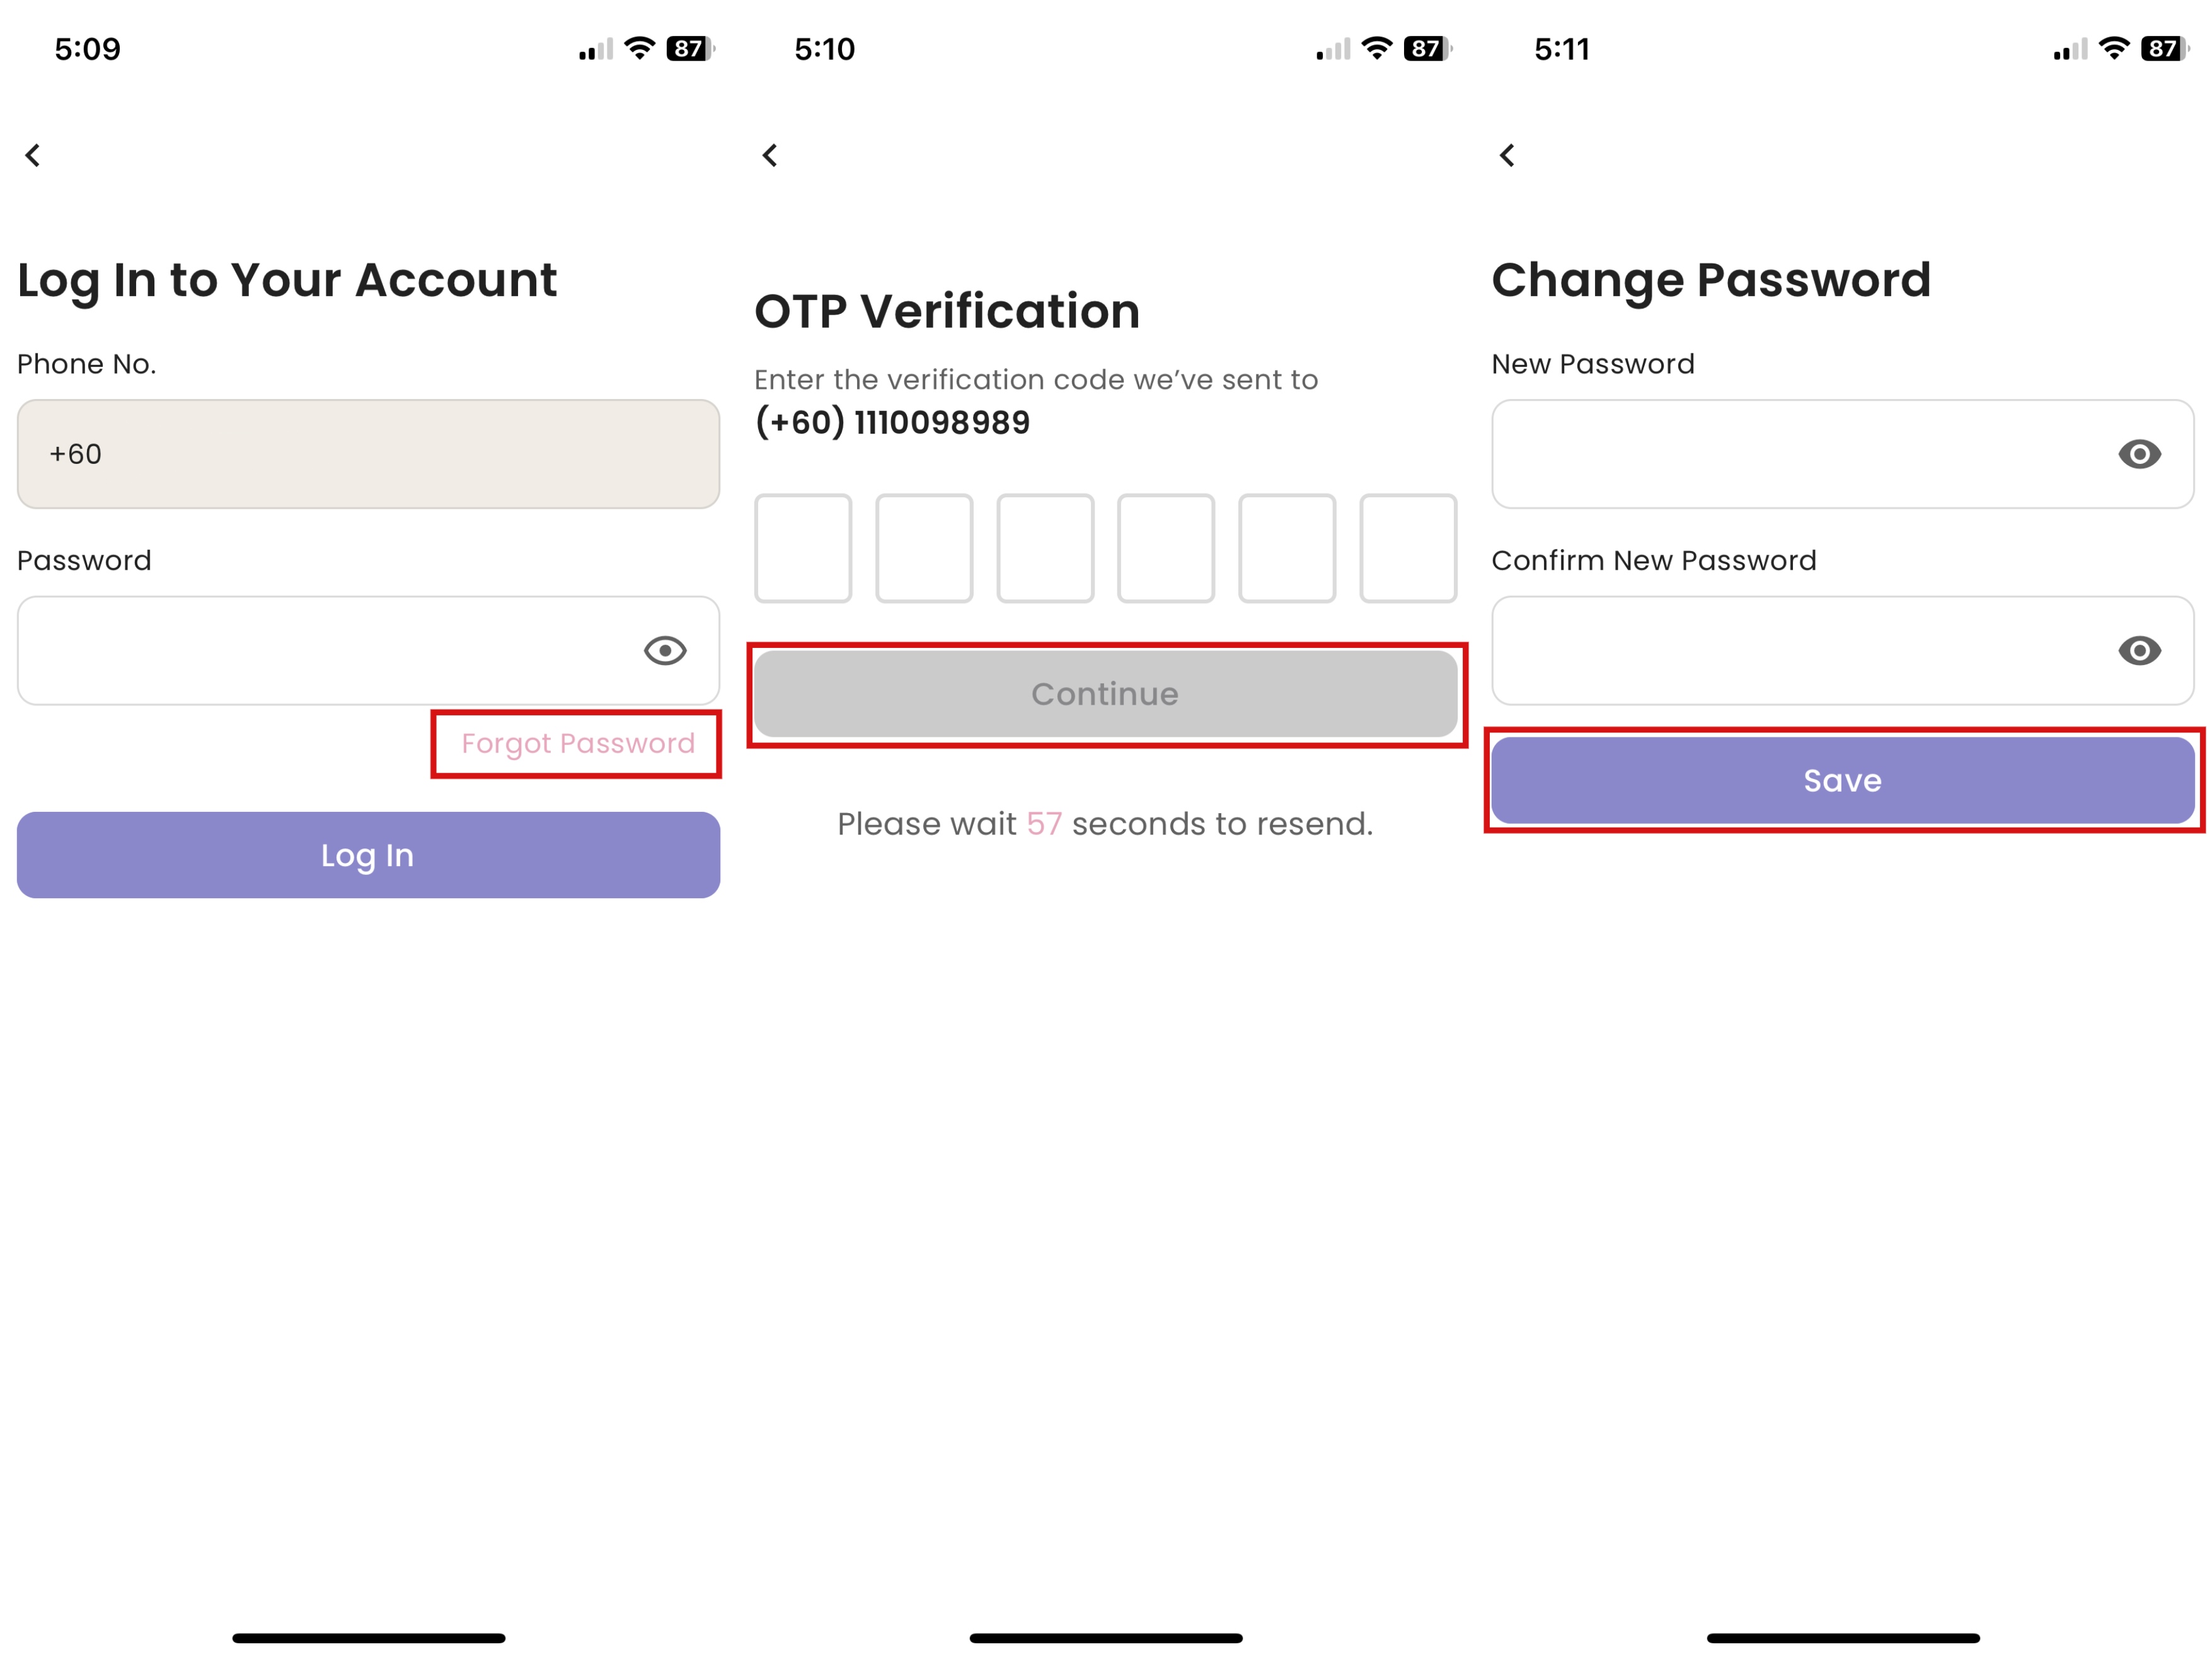Select the Password input field
This screenshot has width=2212, height=1659.
(x=330, y=650)
